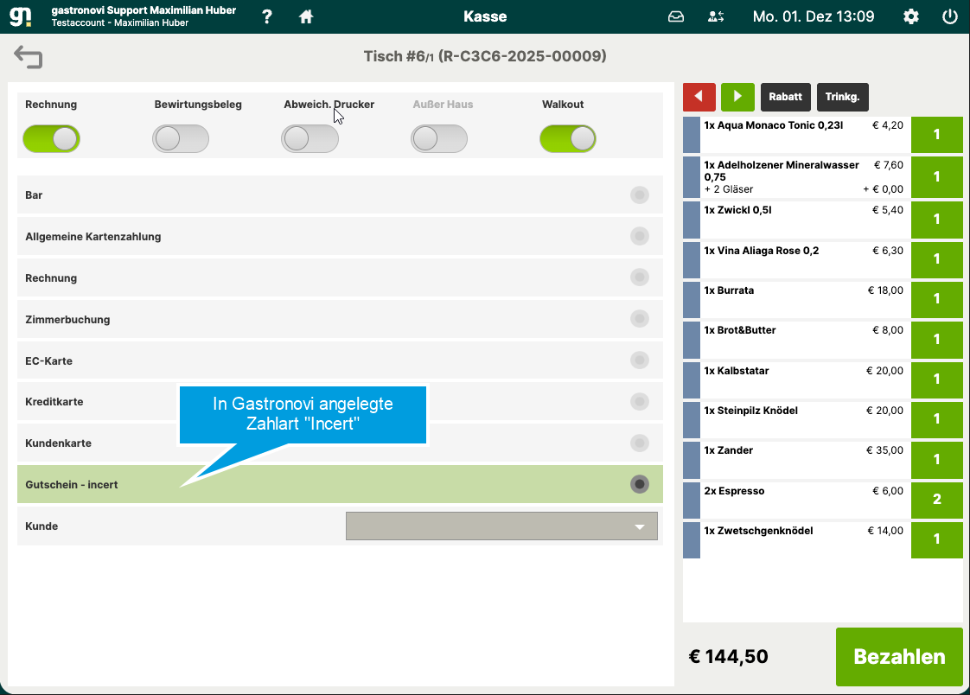Click the Rabatt button

(x=786, y=97)
